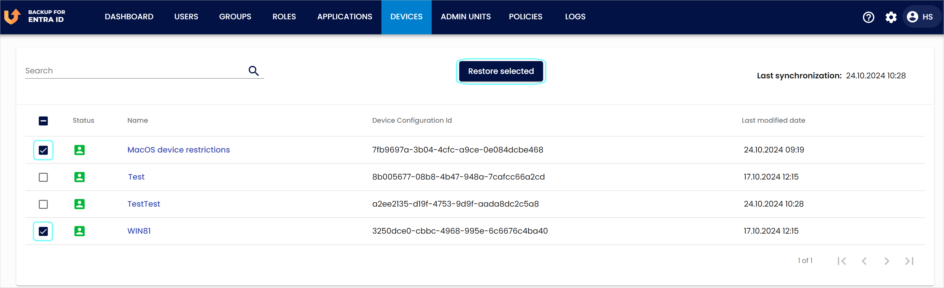Open the help question mark icon
Image resolution: width=944 pixels, height=288 pixels.
[868, 17]
